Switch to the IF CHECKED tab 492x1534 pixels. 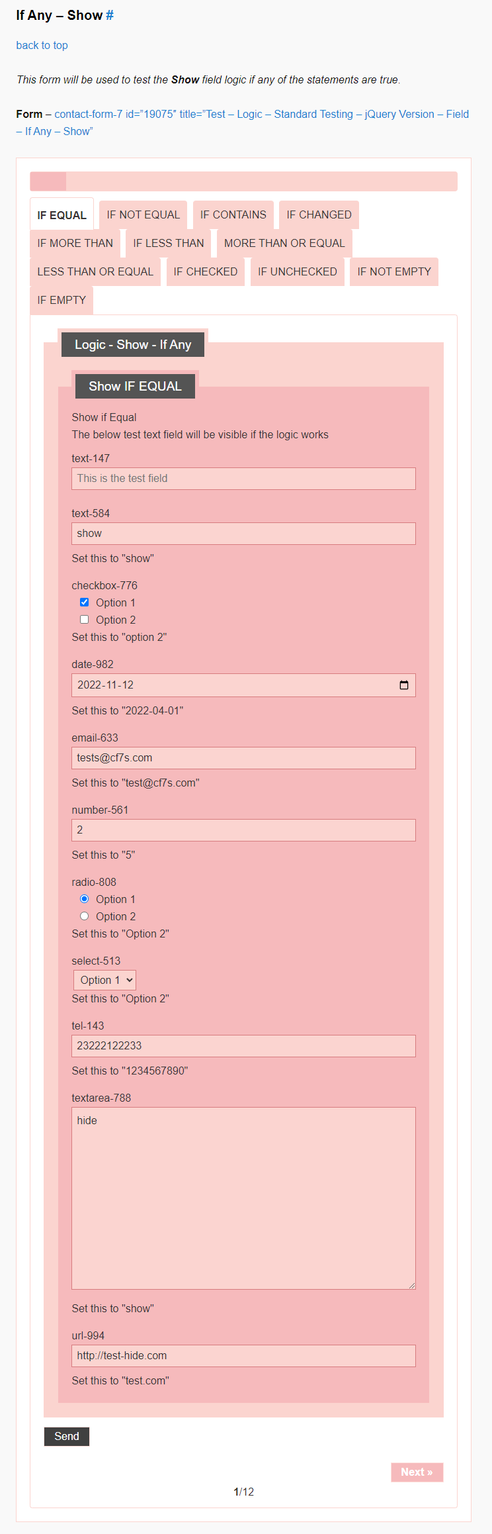(x=205, y=271)
